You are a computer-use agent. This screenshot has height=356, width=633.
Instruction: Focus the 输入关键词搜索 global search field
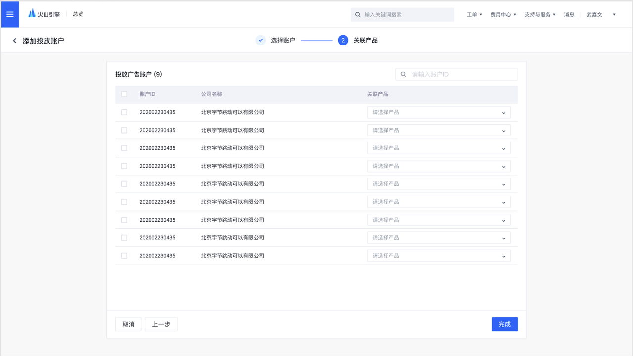pos(403,15)
